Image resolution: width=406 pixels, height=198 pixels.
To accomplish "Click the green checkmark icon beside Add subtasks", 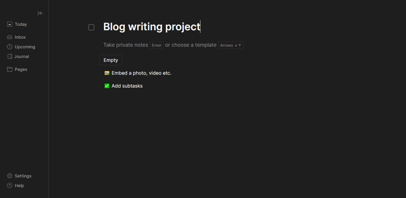I will [x=107, y=86].
